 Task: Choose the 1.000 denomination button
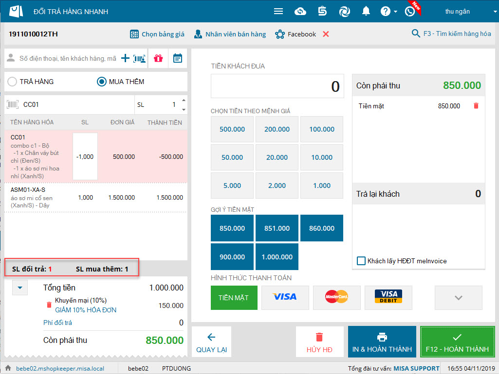click(x=322, y=186)
